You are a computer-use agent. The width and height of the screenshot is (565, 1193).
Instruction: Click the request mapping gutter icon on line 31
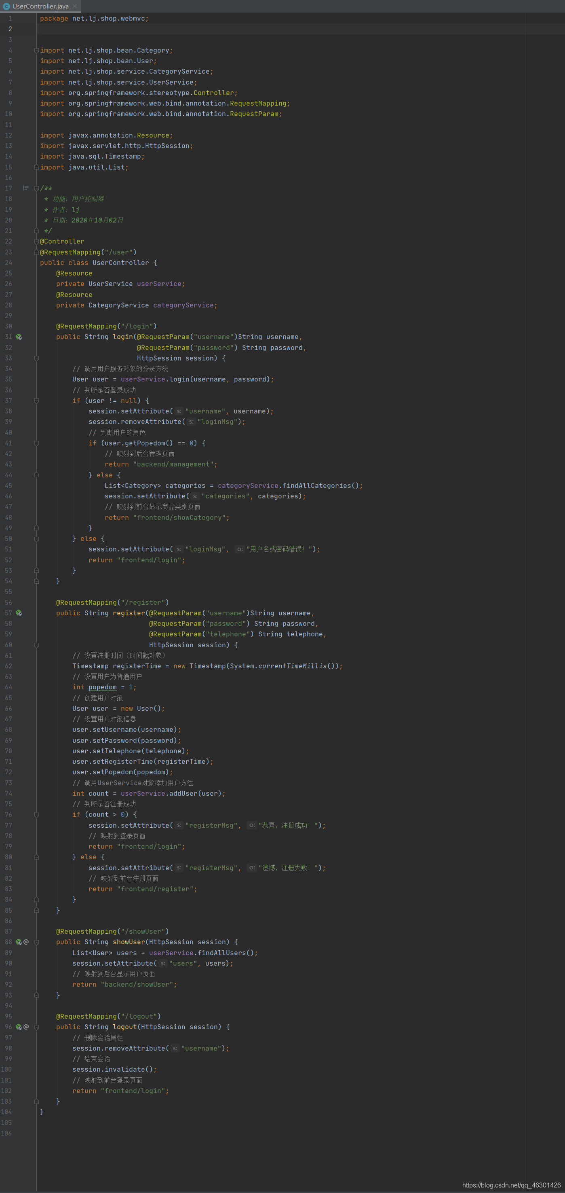click(19, 337)
